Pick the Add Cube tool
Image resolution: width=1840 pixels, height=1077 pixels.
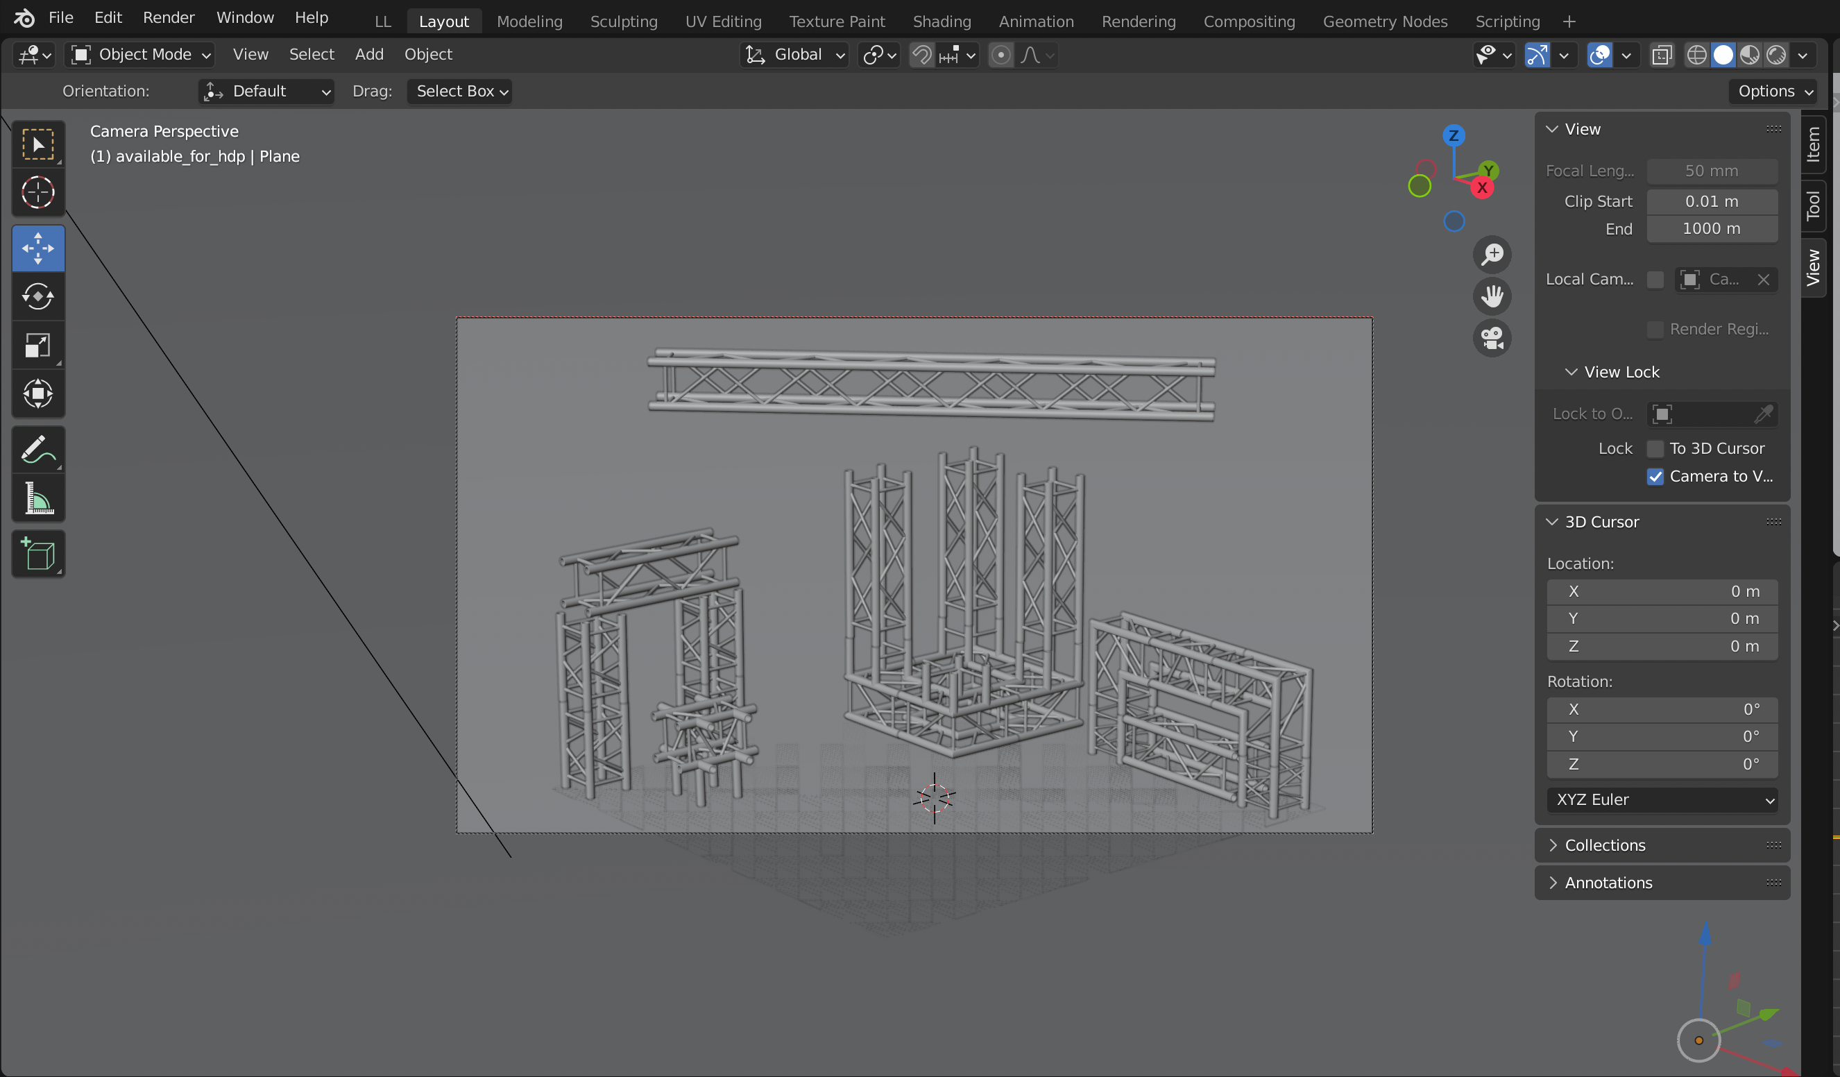click(x=38, y=554)
